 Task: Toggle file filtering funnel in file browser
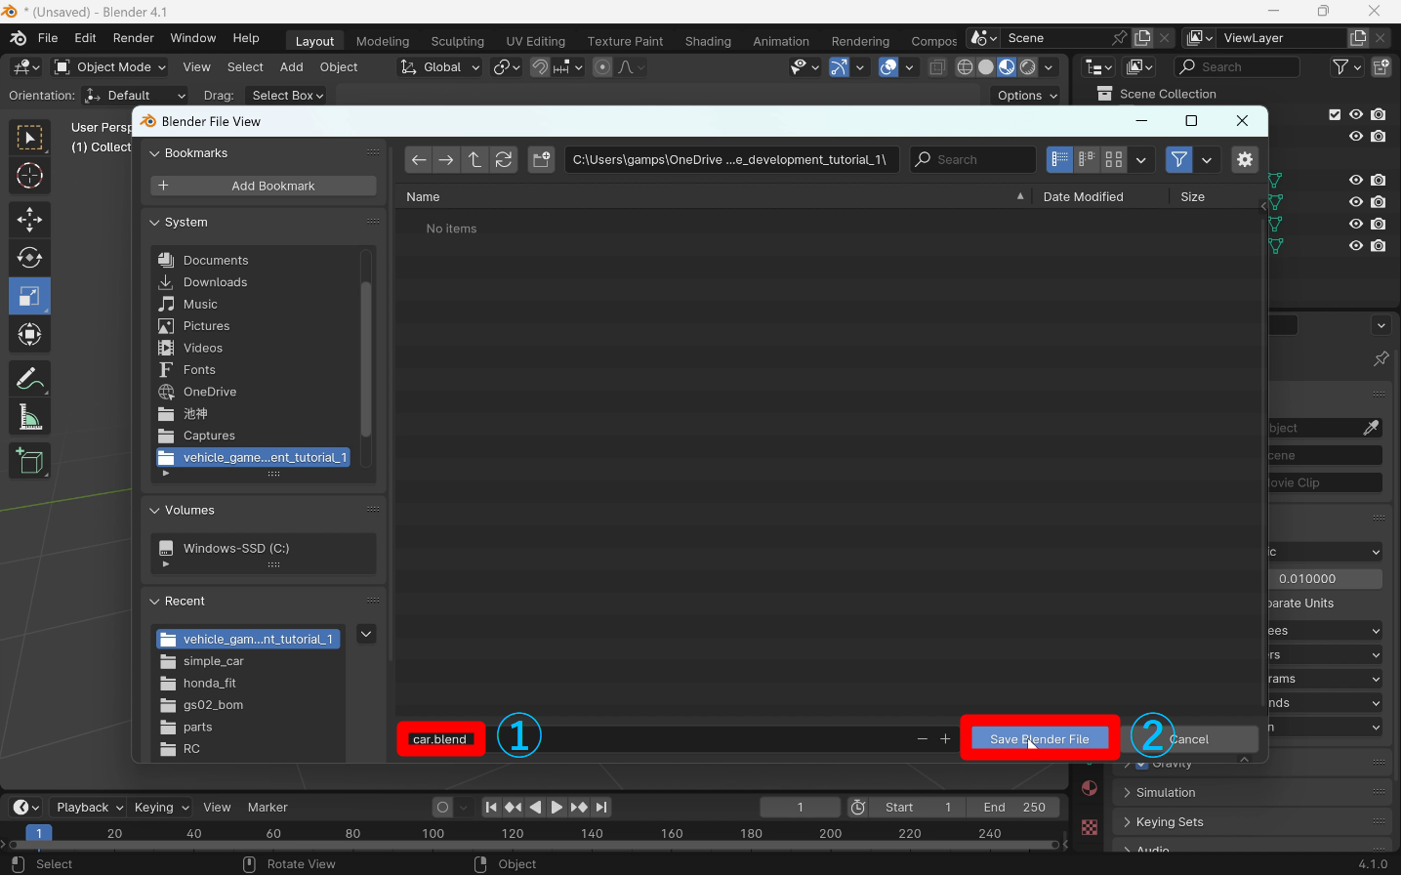pos(1179,159)
